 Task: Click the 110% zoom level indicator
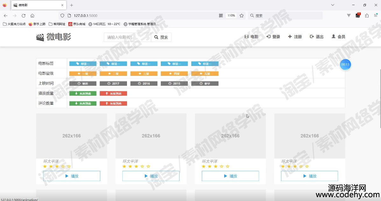click(x=231, y=16)
